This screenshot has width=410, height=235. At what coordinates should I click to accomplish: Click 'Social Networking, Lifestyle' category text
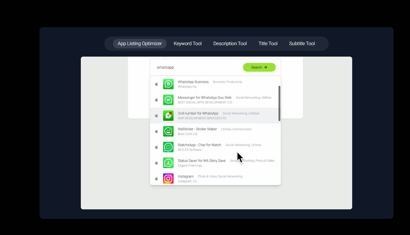(x=241, y=114)
